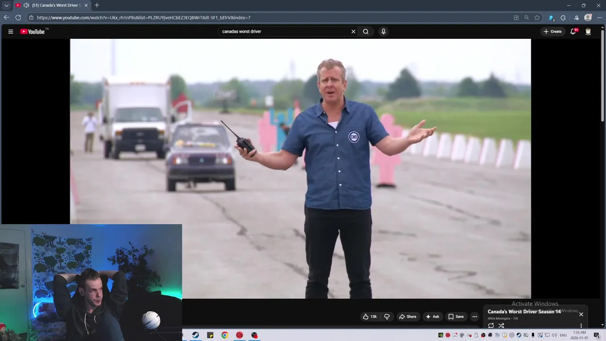Open the Canada's Worst Driver Season 14 playlist title
Image resolution: width=606 pixels, height=341 pixels.
[x=524, y=312]
